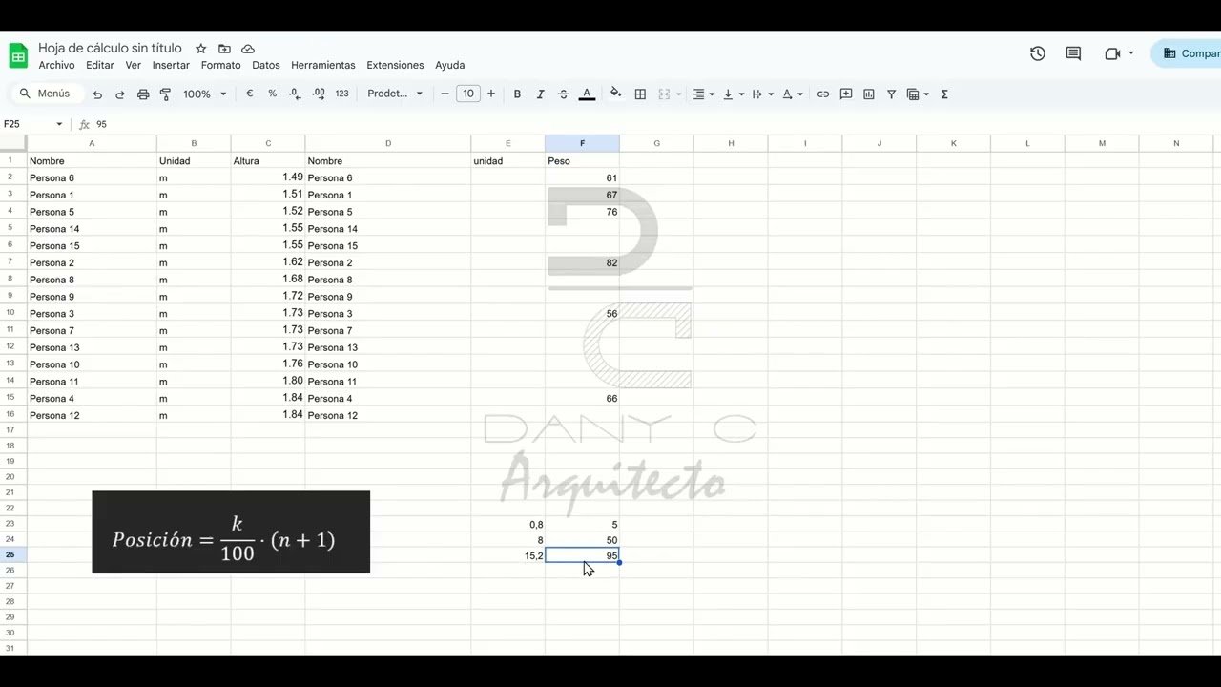The height and width of the screenshot is (687, 1221).
Task: Open more number formats 123
Action: point(342,94)
